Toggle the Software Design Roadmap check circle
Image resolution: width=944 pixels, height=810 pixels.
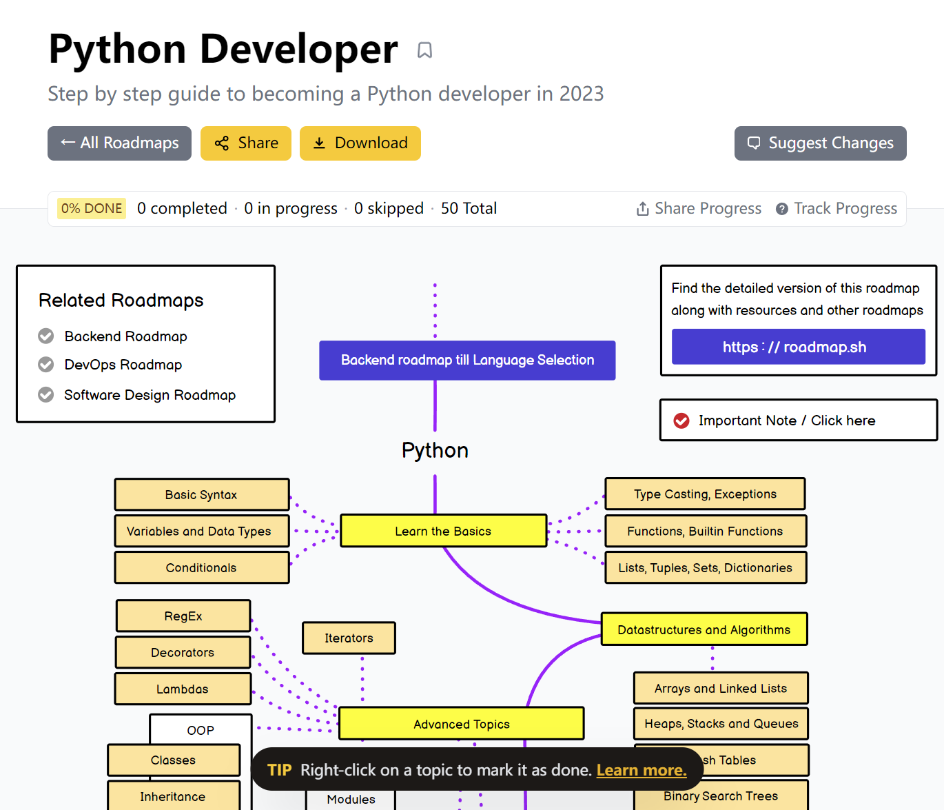46,395
